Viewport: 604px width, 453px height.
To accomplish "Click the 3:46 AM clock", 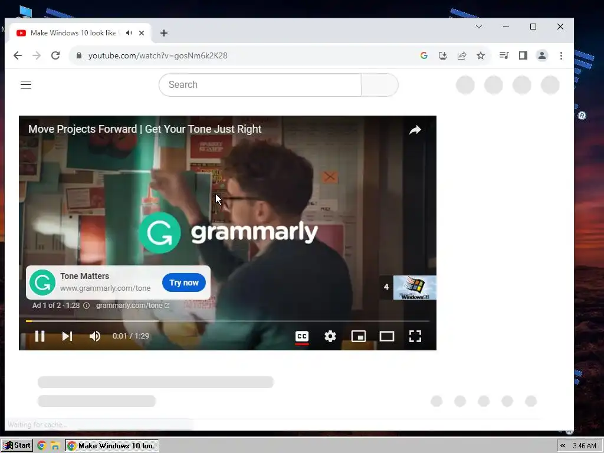I will tap(585, 446).
